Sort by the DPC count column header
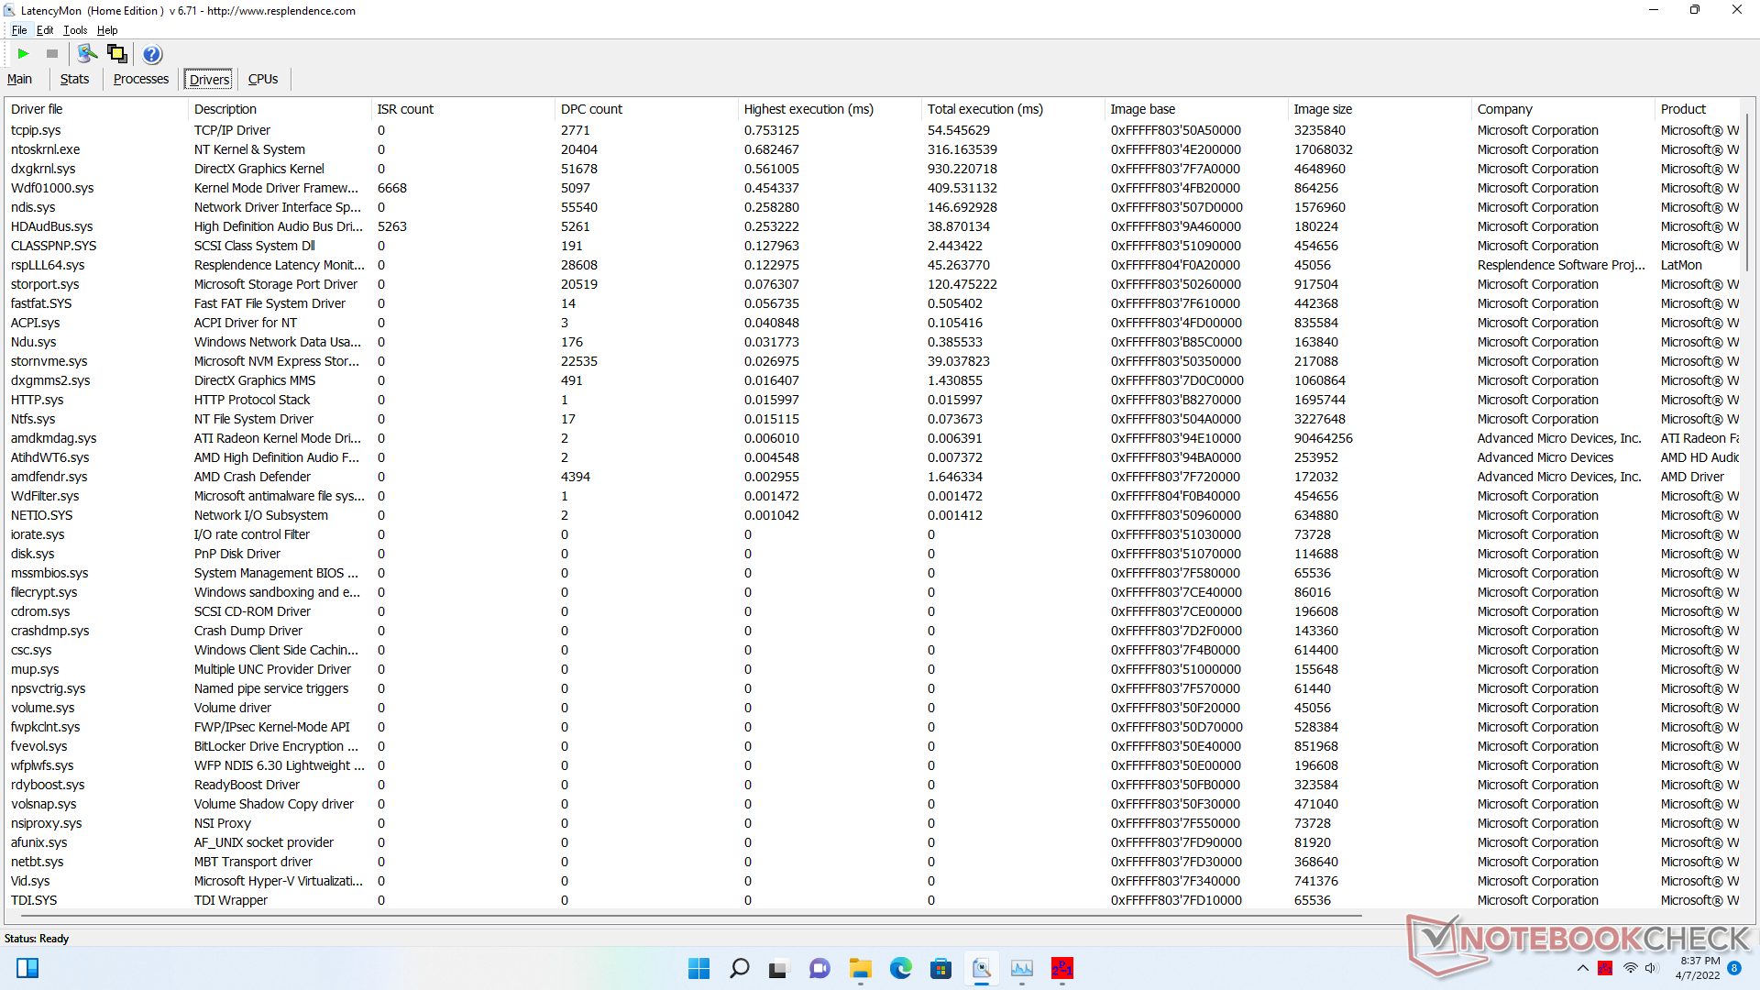Image resolution: width=1760 pixels, height=990 pixels. [x=646, y=109]
